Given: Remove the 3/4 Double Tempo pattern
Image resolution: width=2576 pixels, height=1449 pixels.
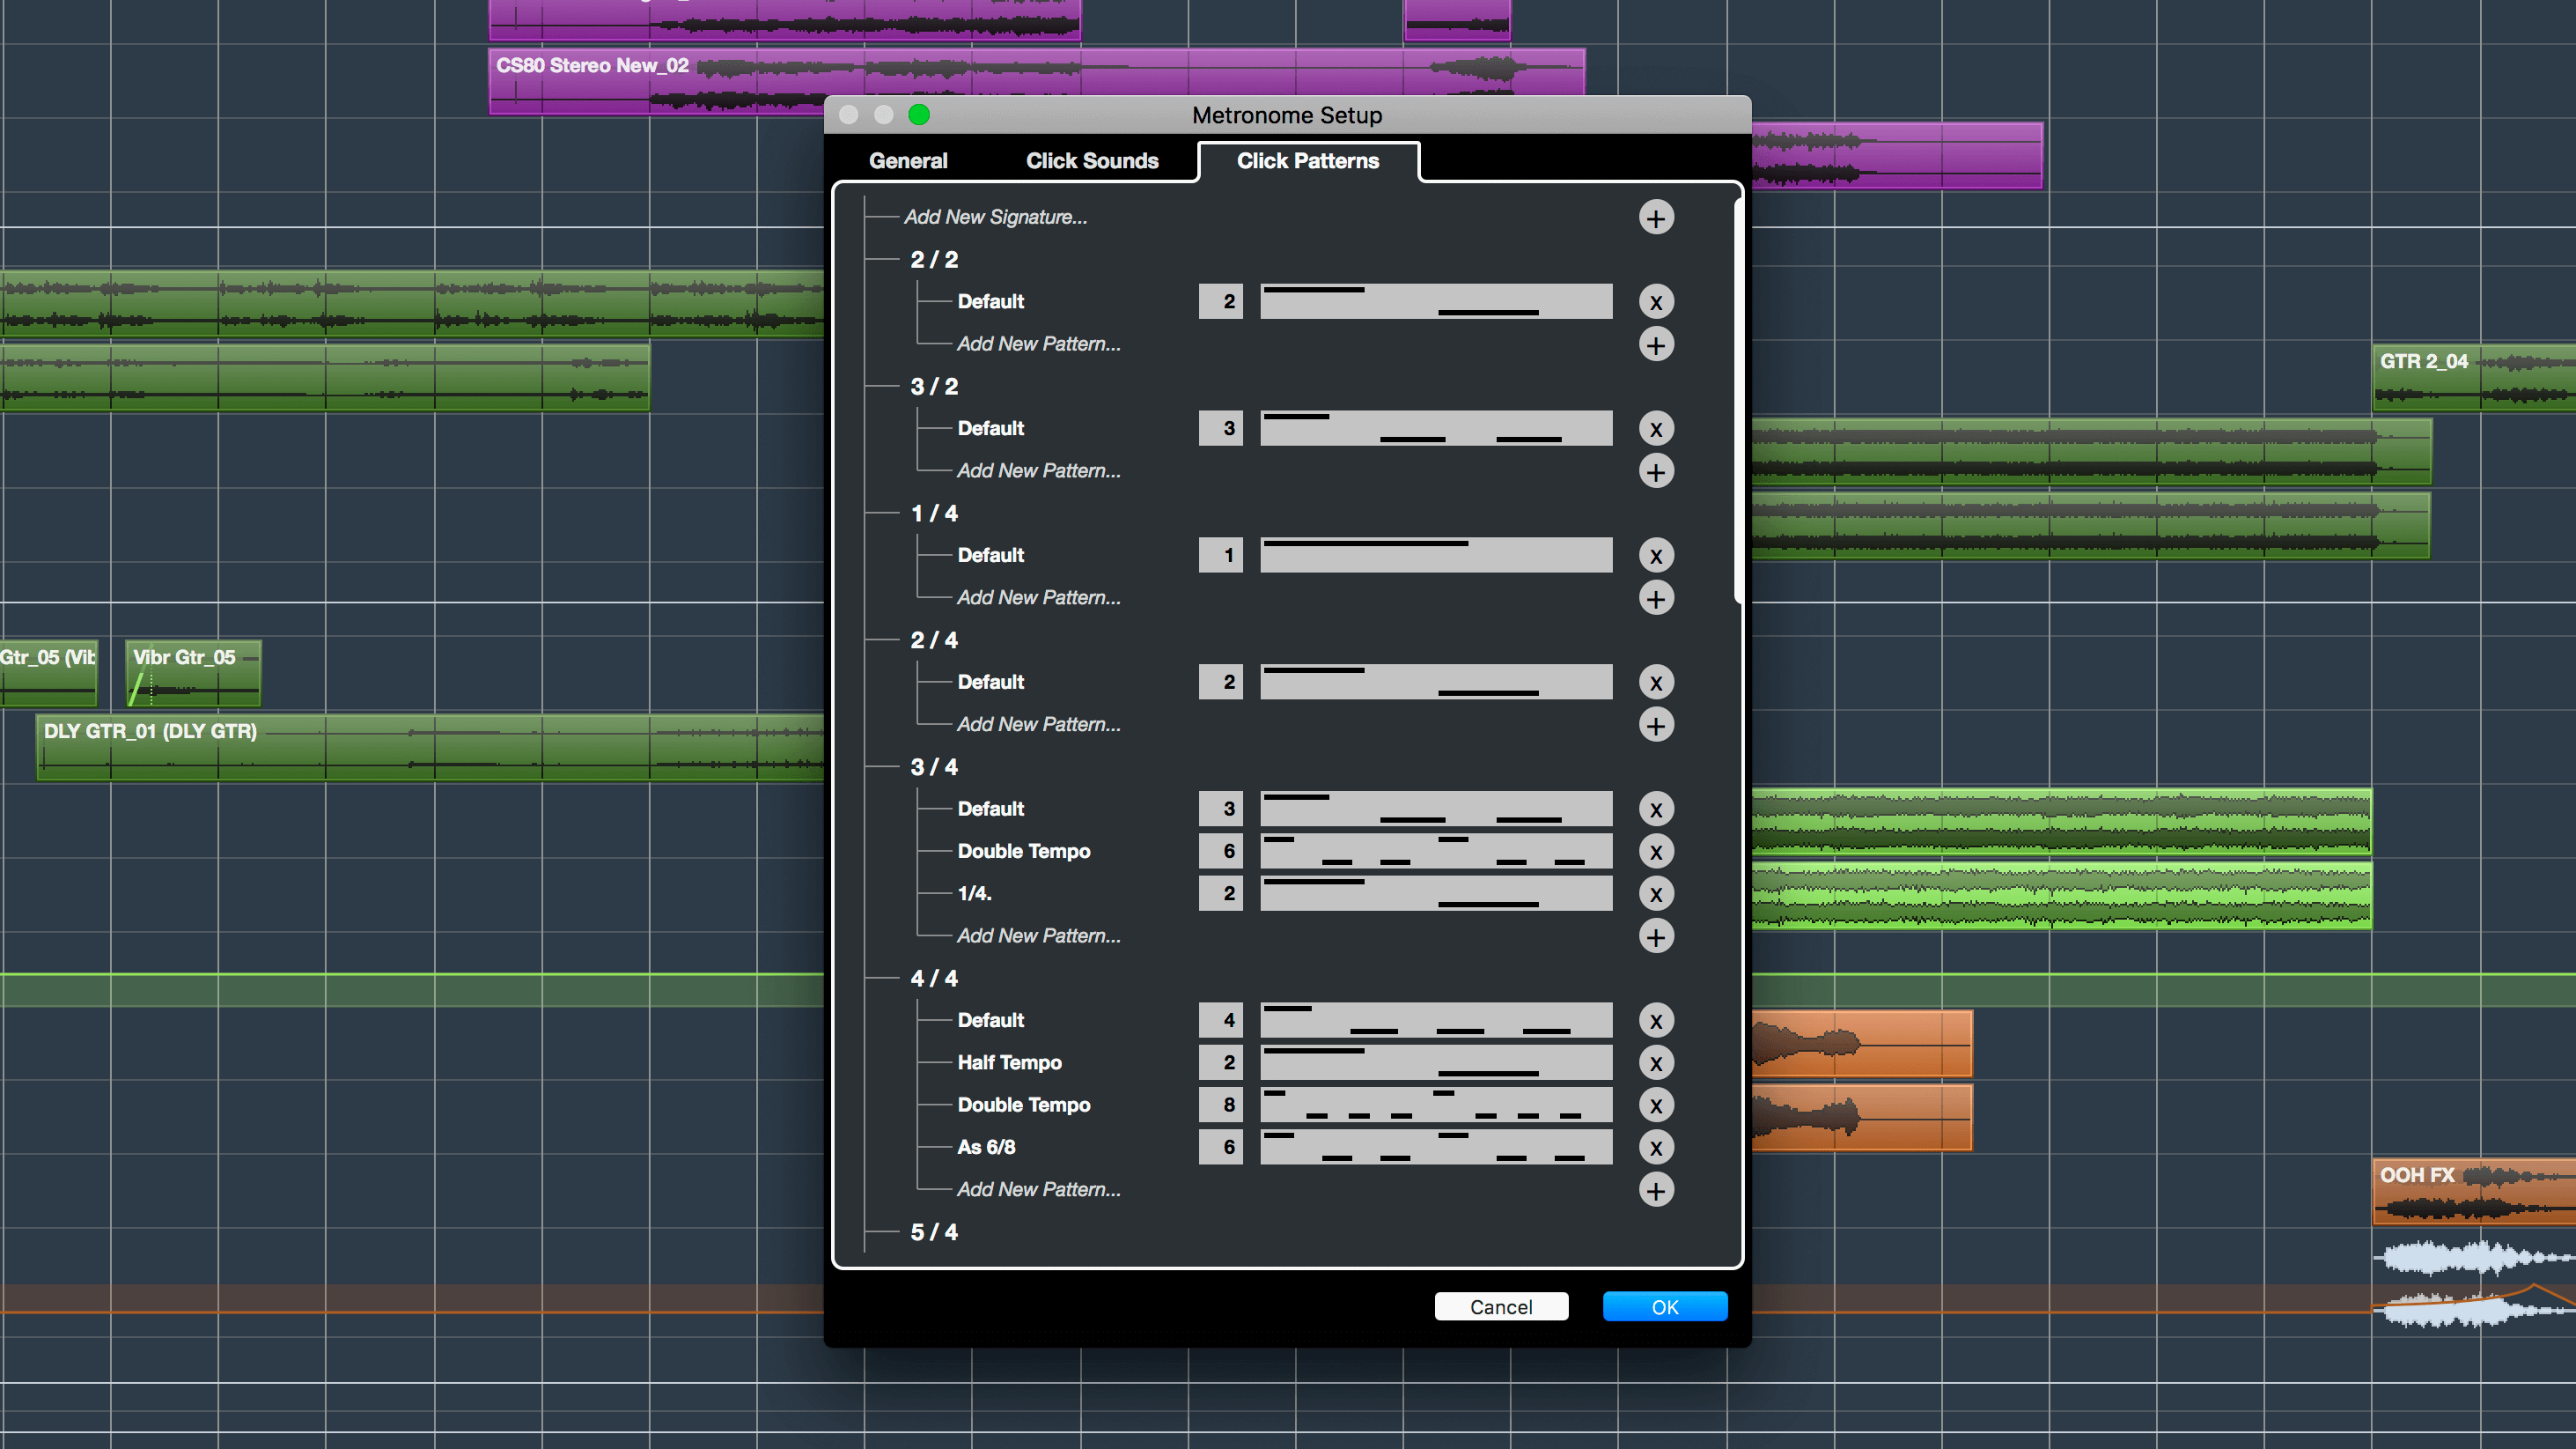Looking at the screenshot, I should pos(1656,851).
